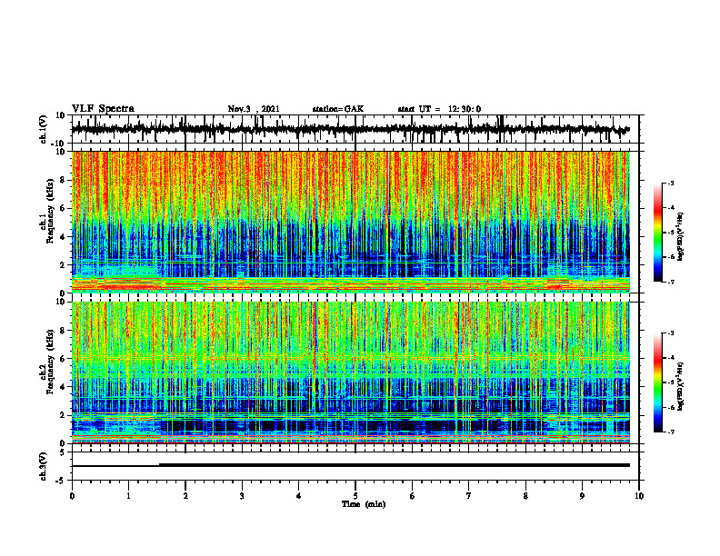Click the "8" minute tick on Time axis

pos(525,496)
